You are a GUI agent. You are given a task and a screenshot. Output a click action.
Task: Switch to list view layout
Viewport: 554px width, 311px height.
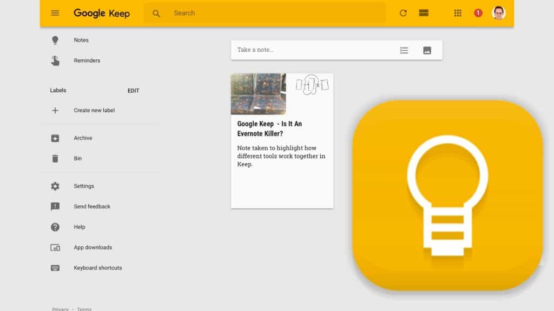point(424,13)
